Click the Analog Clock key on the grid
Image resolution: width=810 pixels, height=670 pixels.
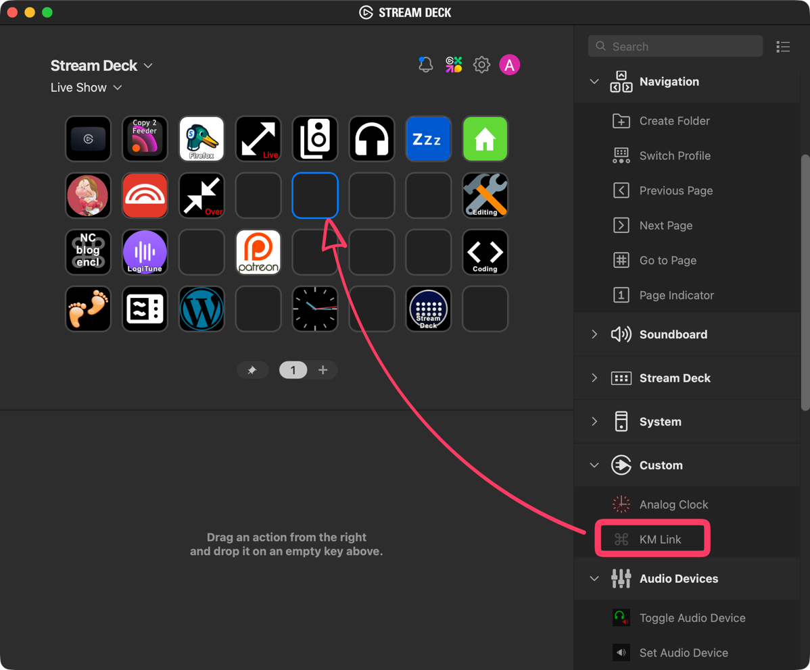coord(314,309)
